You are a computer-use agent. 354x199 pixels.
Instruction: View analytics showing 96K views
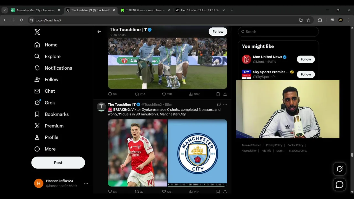coord(194,94)
